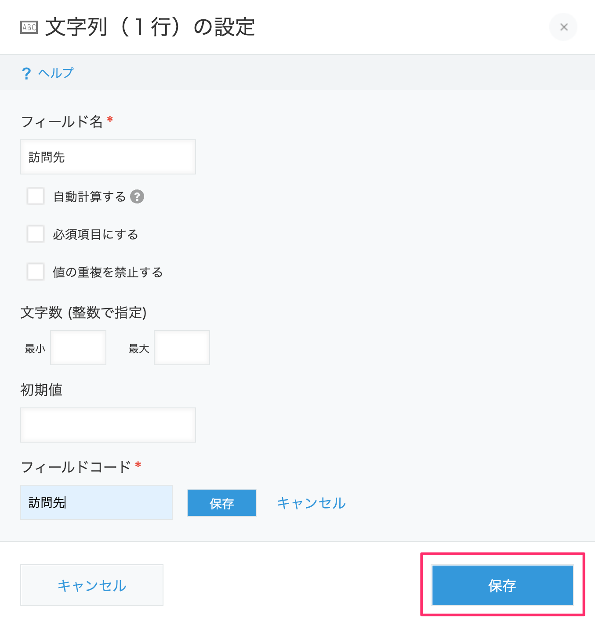Click the highlighted 保存 button at bottom

503,585
